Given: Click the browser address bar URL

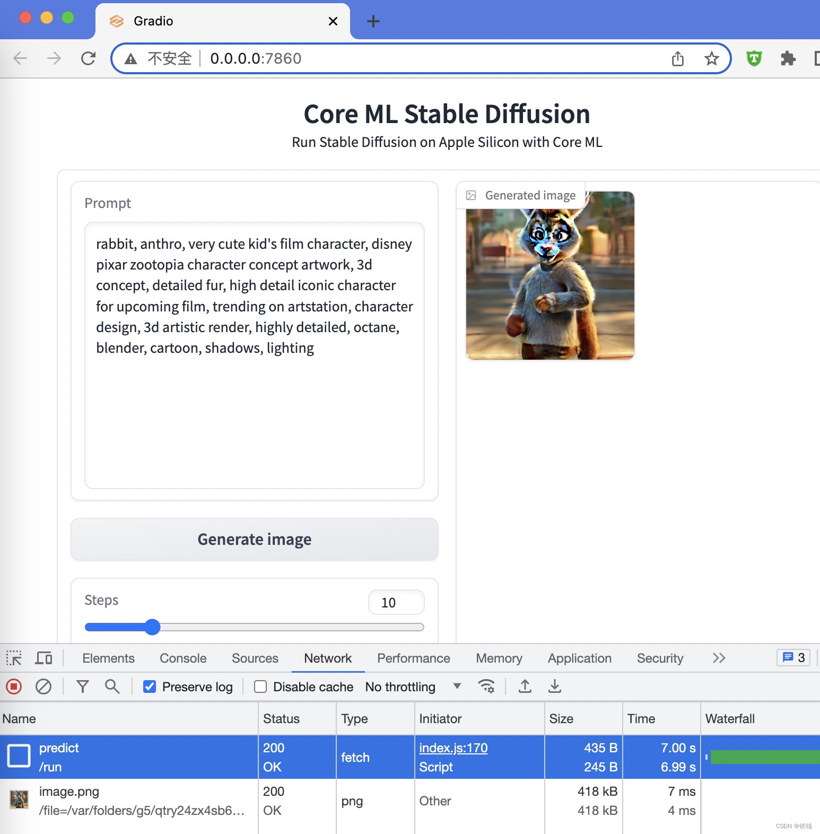Looking at the screenshot, I should pyautogui.click(x=256, y=58).
